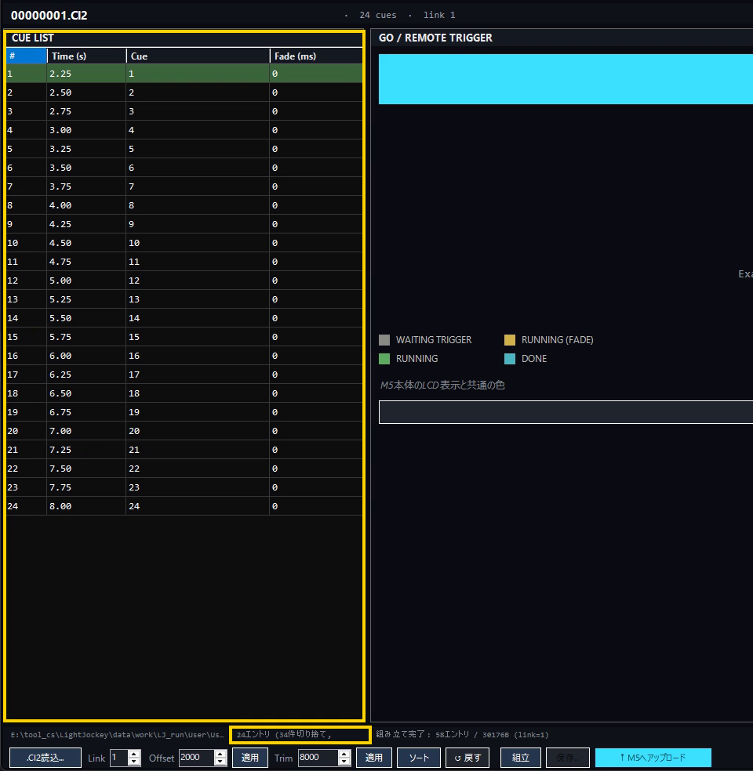Focus the Trim field showing 8000
This screenshot has height=771, width=753.
(x=318, y=757)
